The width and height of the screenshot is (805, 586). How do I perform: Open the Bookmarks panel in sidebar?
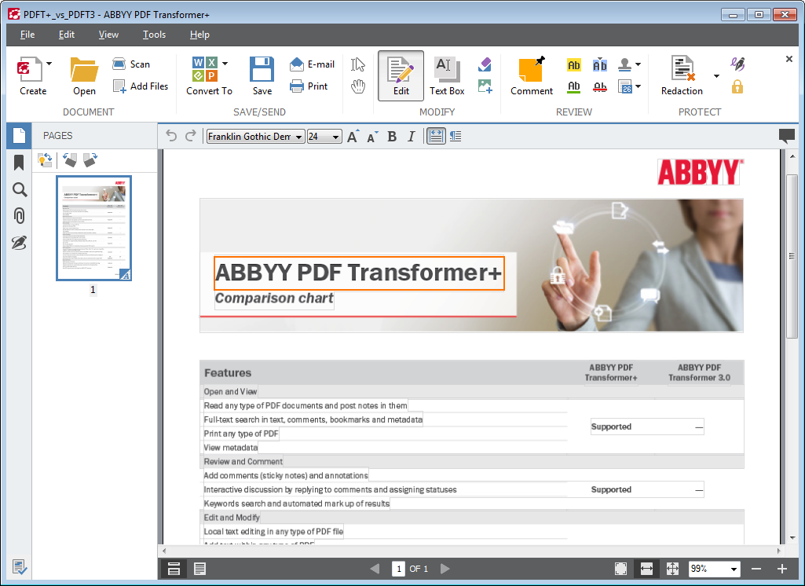coord(19,163)
